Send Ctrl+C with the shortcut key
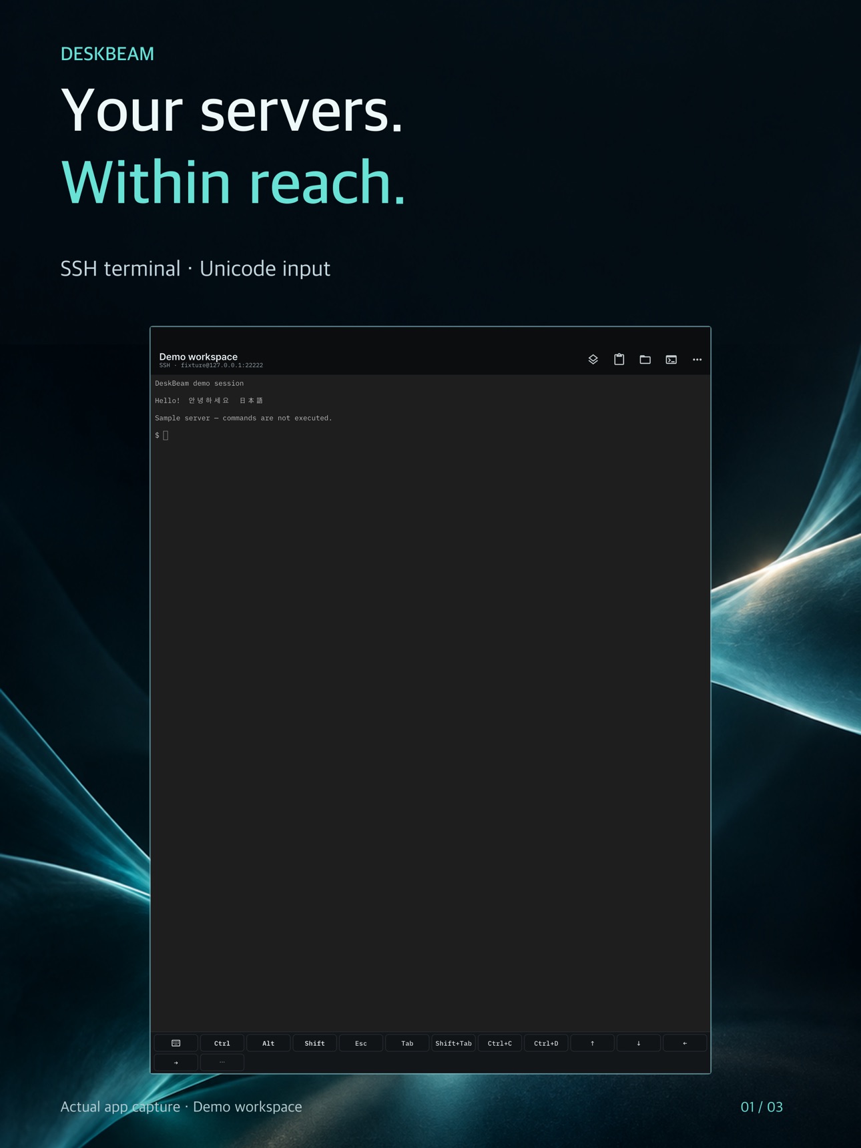861x1148 pixels. (x=500, y=1043)
